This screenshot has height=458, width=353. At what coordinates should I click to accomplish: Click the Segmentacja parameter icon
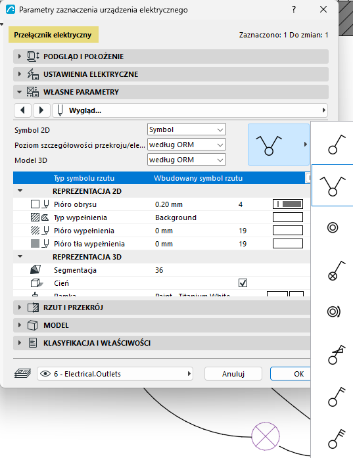(x=35, y=269)
